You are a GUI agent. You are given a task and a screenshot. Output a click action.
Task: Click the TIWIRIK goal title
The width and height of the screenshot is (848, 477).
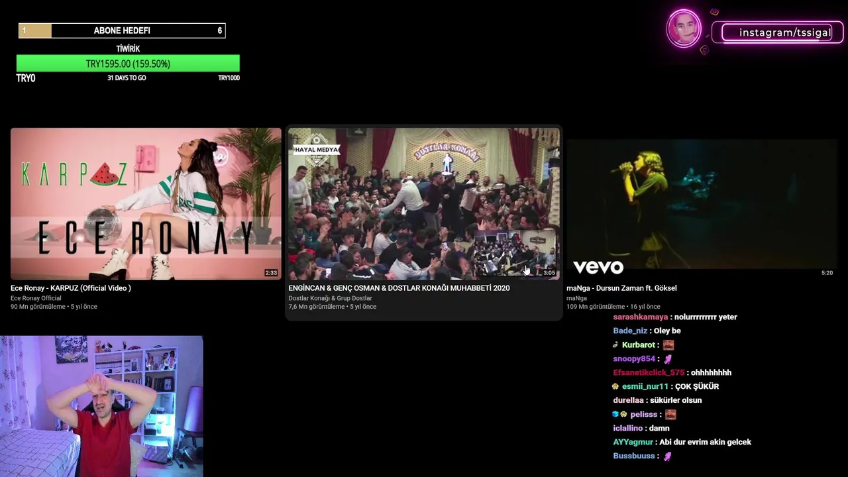pyautogui.click(x=128, y=48)
